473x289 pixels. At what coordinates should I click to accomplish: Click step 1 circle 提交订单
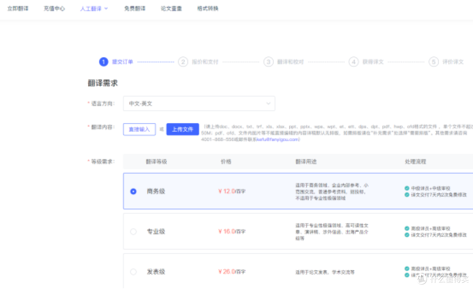103,62
